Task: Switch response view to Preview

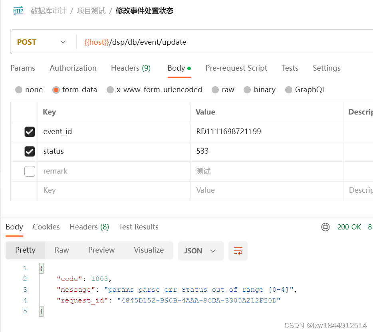Action: pos(101,250)
